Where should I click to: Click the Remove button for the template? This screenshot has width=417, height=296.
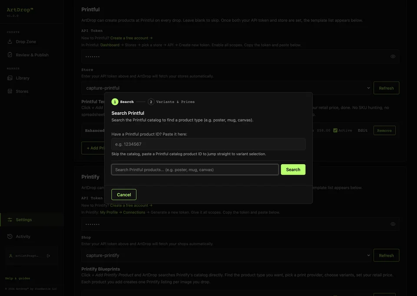pyautogui.click(x=384, y=130)
